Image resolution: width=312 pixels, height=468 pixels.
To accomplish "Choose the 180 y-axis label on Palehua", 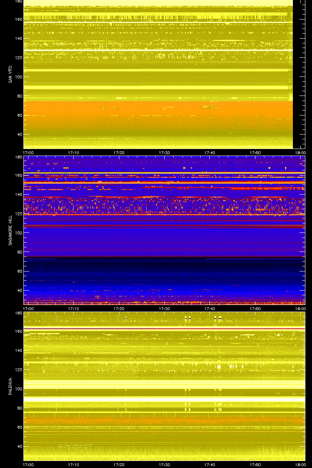I will click(18, 313).
